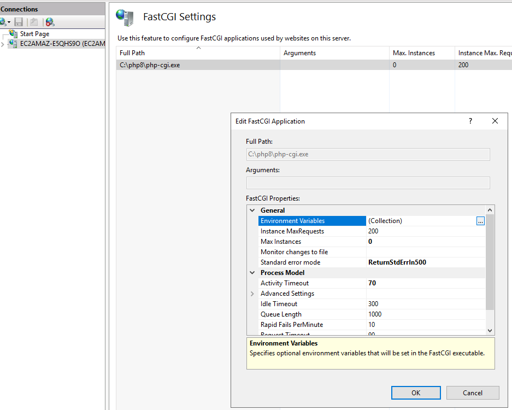
Task: Click the EC2AMAZ-E5QHS9O server node icon
Action: coord(13,43)
